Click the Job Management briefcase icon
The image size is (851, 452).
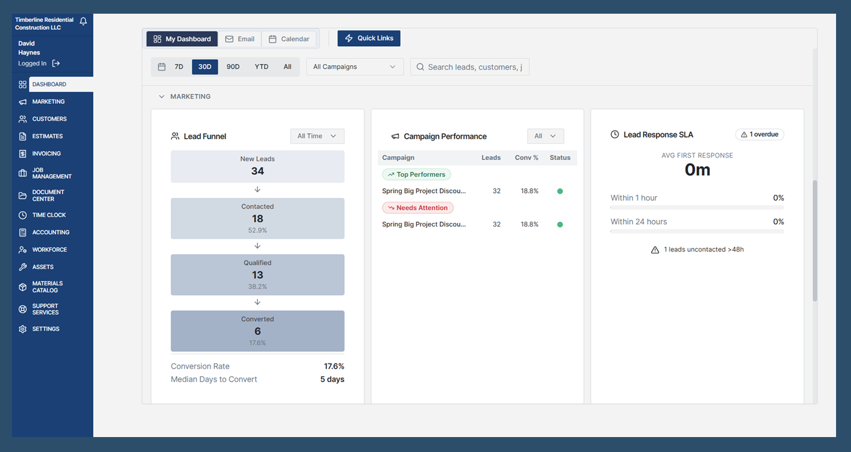(x=22, y=173)
